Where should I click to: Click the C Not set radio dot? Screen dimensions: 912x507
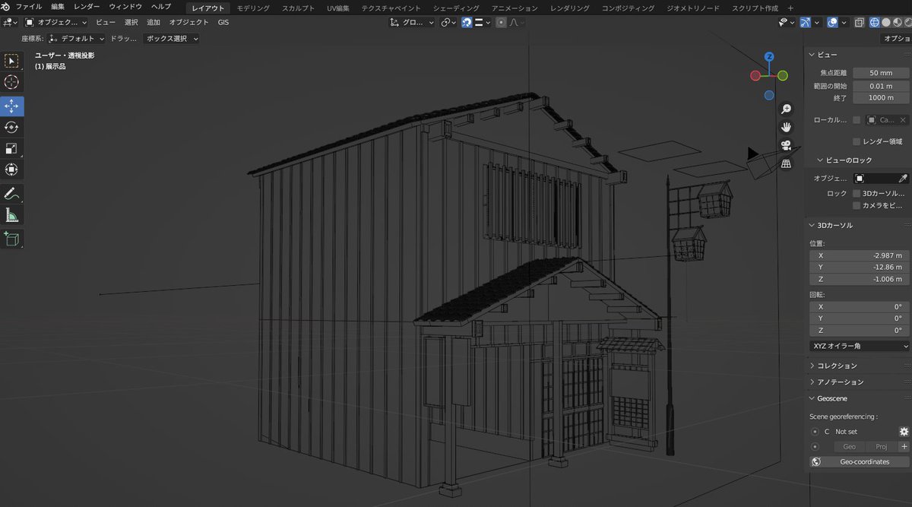(x=815, y=431)
